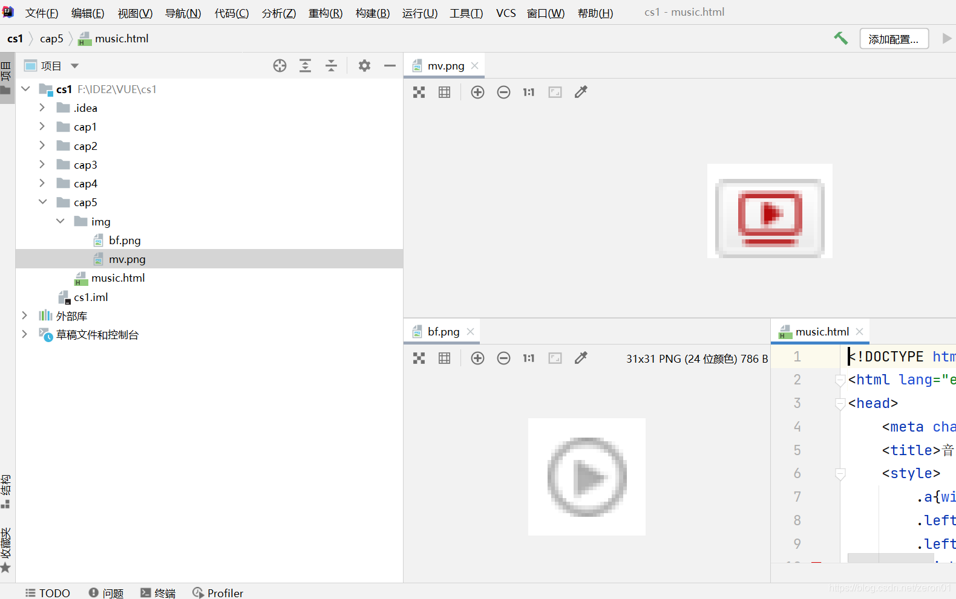Open the TODO tool window
Image resolution: width=956 pixels, height=599 pixels.
click(48, 593)
